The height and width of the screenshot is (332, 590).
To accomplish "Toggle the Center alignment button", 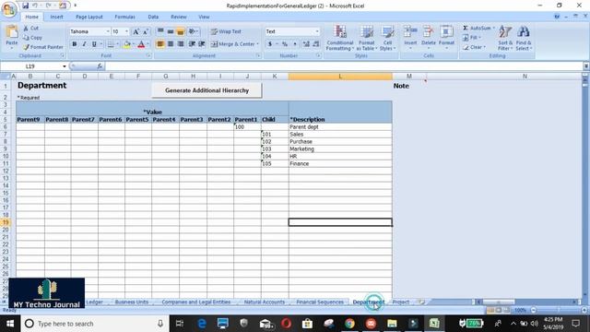I will click(171, 44).
